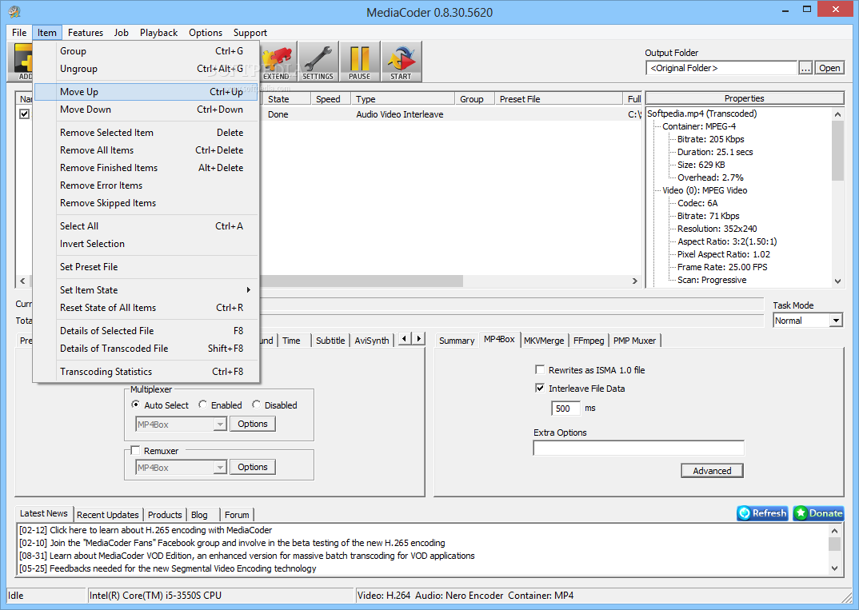Screen dimensions: 859x610
Task: Click the Donate star button
Action: pos(818,513)
